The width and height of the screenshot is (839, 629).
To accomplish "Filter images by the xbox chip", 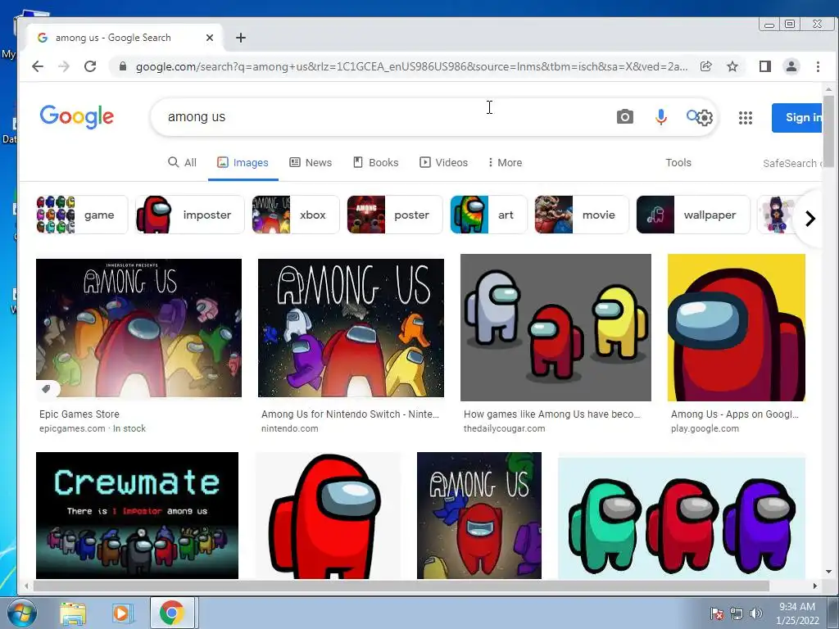I will 295,215.
